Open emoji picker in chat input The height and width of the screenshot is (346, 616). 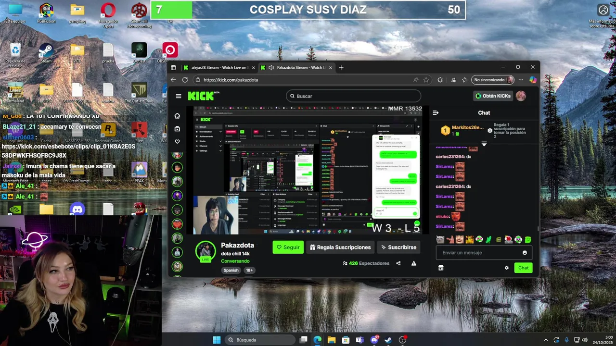pyautogui.click(x=525, y=253)
